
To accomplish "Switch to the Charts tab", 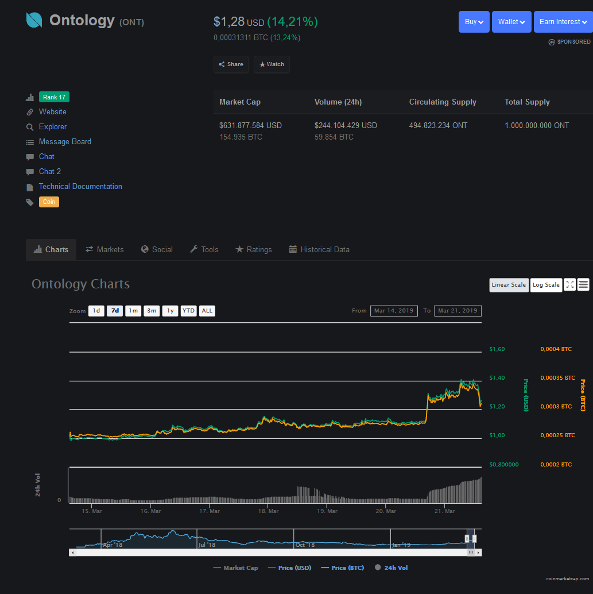I will [x=51, y=250].
